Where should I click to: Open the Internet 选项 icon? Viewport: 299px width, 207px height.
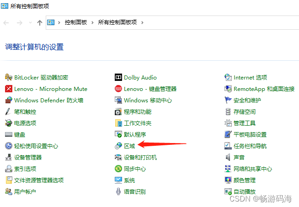(x=228, y=77)
